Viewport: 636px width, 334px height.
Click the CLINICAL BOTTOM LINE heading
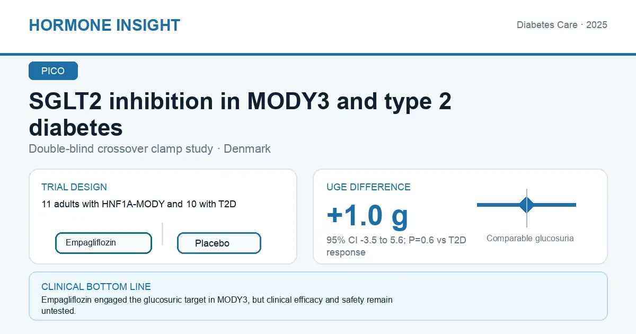coord(96,287)
